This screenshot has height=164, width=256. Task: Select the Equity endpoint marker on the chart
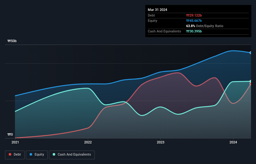tap(251, 53)
